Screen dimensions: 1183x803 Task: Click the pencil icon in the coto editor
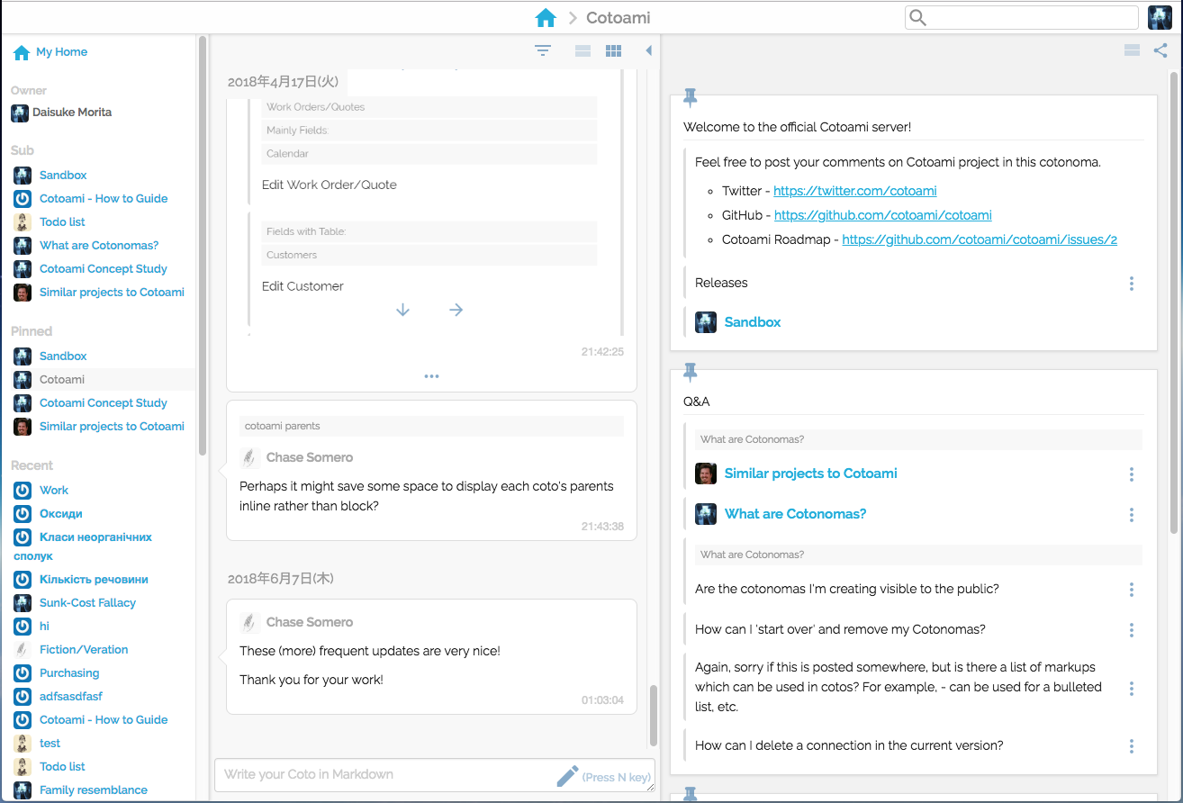click(x=567, y=775)
